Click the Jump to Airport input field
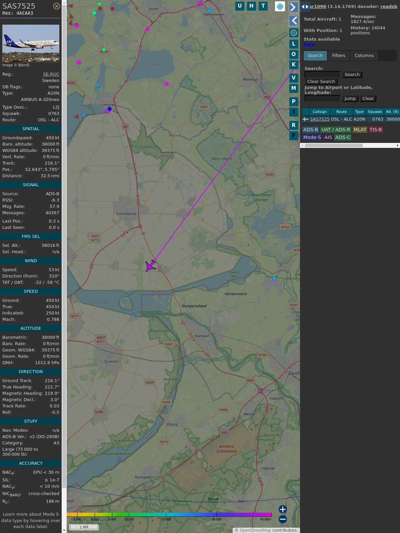 [322, 99]
